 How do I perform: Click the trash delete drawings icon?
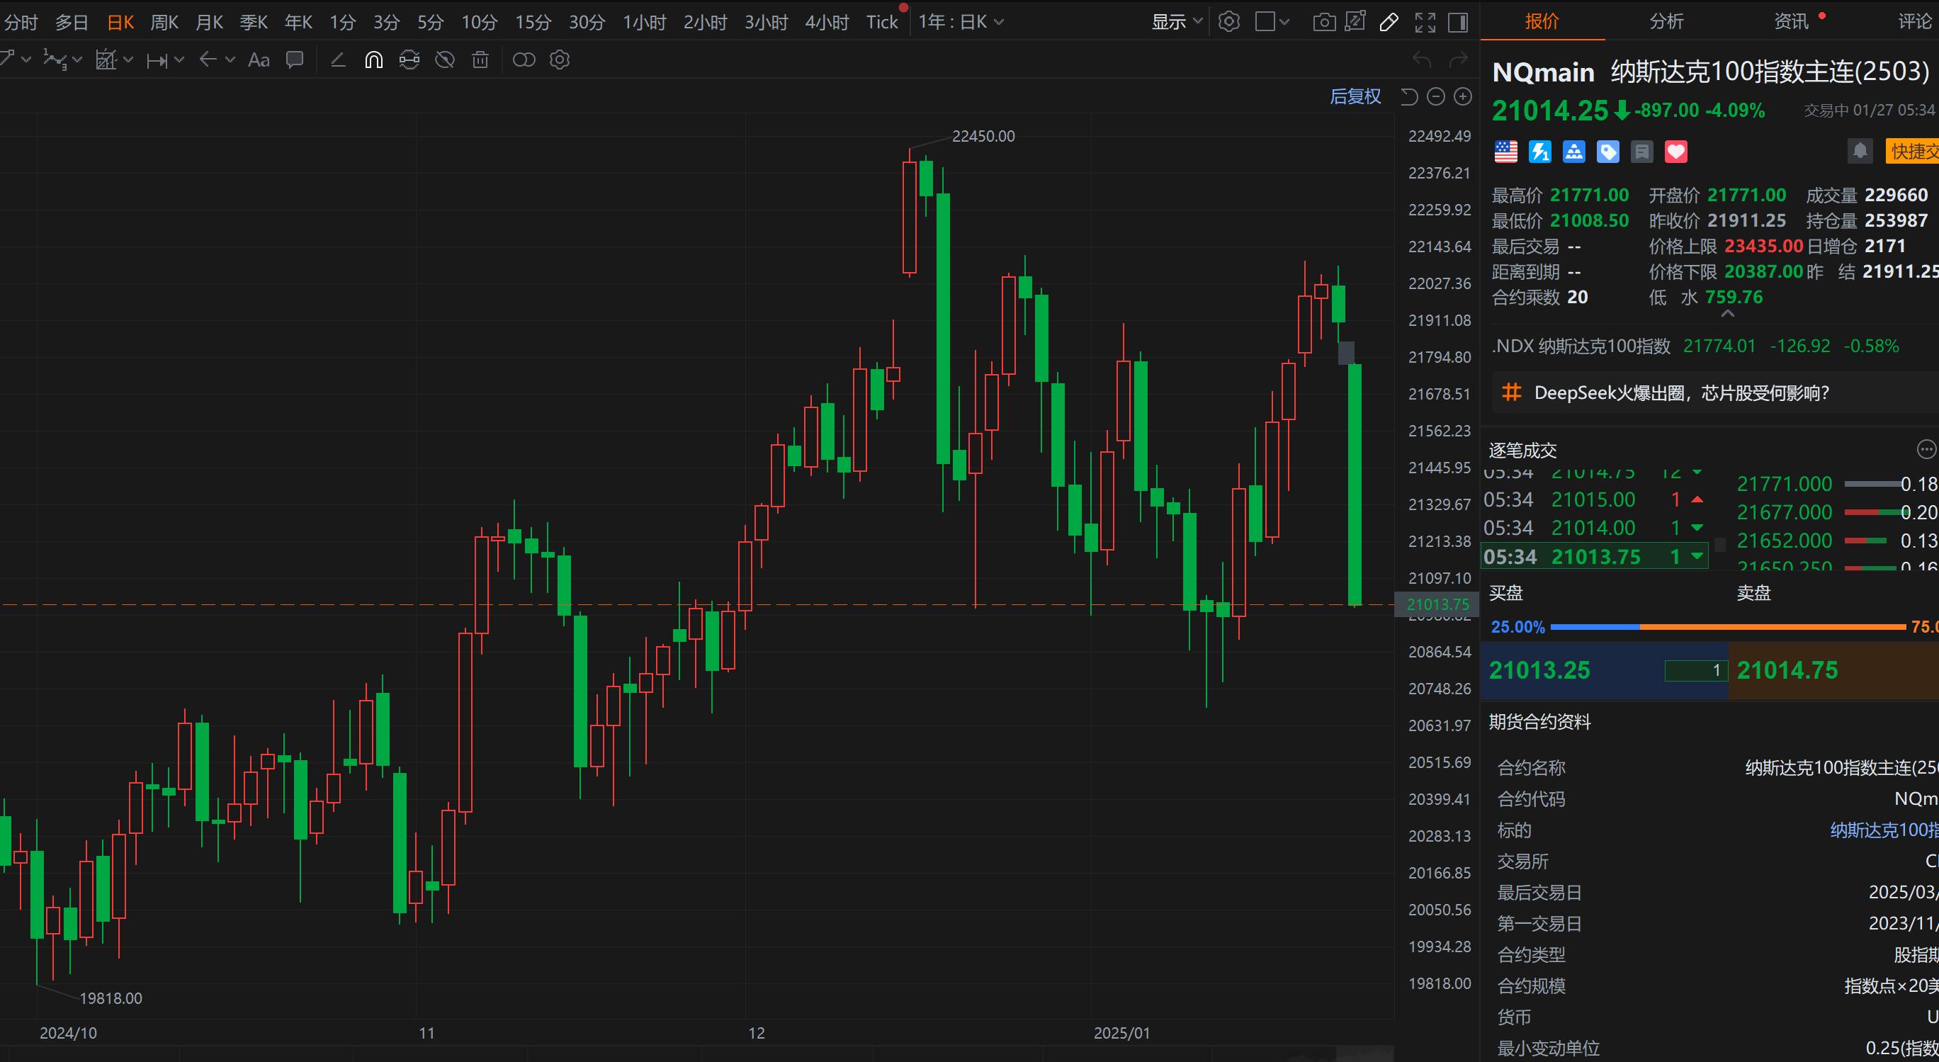480,60
